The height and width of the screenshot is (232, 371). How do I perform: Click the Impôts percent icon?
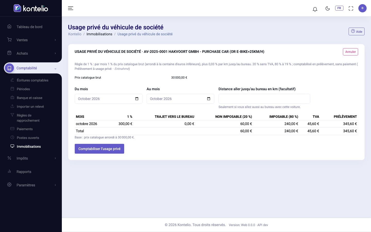[x=10, y=158]
